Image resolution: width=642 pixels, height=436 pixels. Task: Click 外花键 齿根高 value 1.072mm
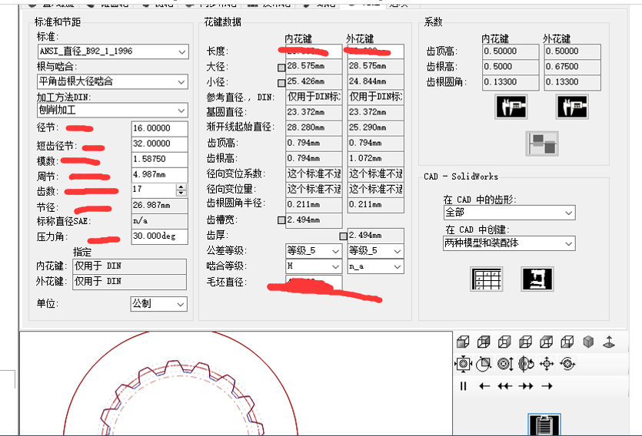(x=375, y=159)
